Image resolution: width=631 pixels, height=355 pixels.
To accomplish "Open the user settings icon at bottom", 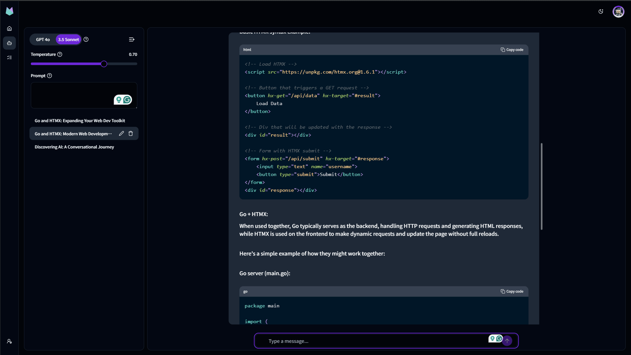I will (x=10, y=342).
